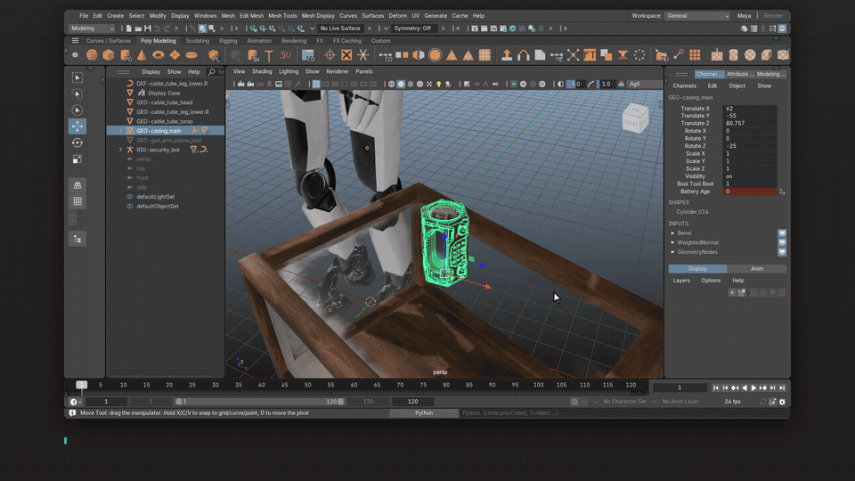Expand RIG-security_bot in outliner
The image size is (855, 481).
[120, 150]
